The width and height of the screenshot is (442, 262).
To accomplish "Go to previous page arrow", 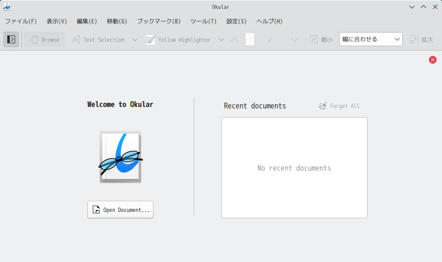I will click(235, 39).
